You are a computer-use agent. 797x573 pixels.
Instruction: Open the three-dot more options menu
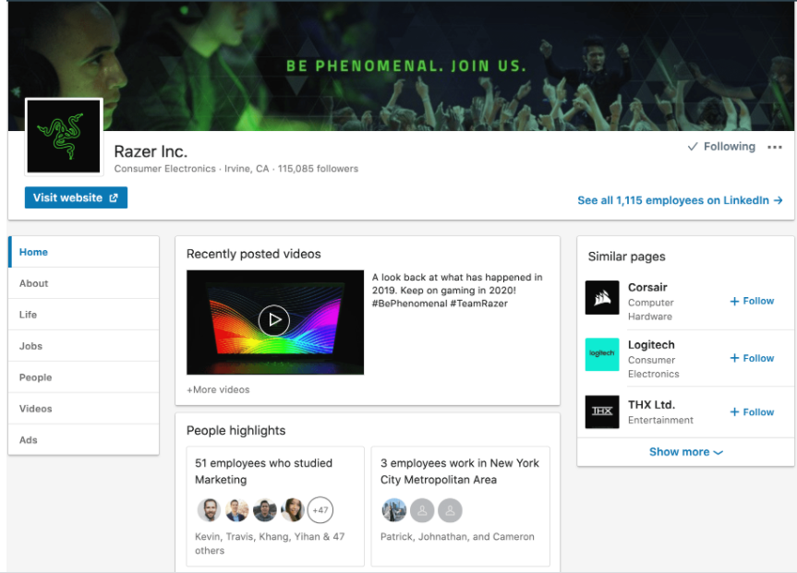point(774,147)
